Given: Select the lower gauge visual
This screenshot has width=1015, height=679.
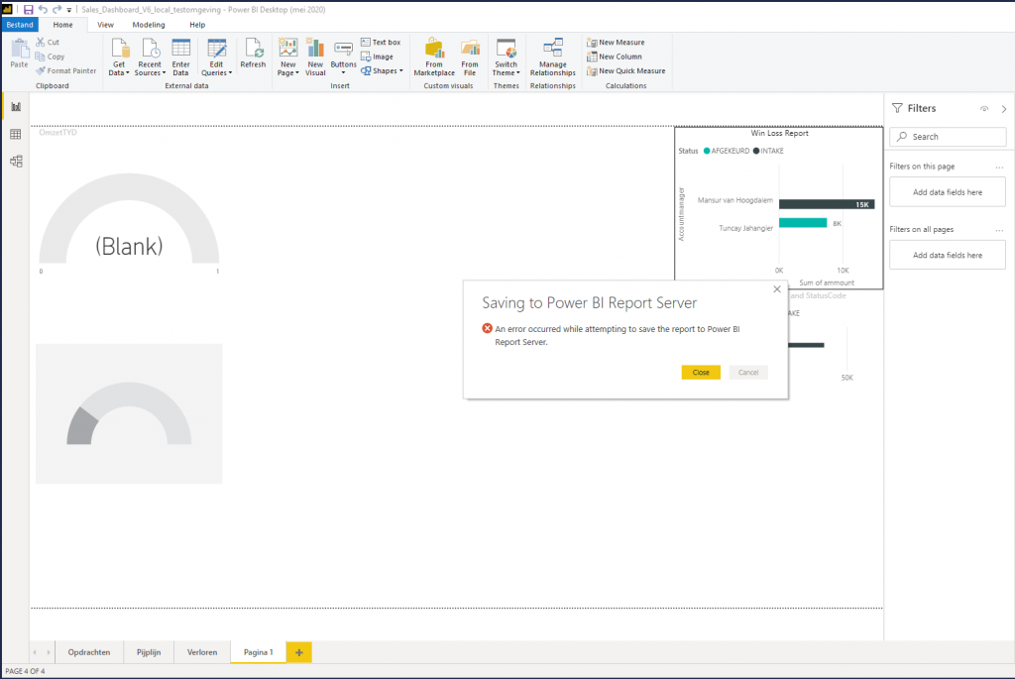Looking at the screenshot, I should coord(129,413).
